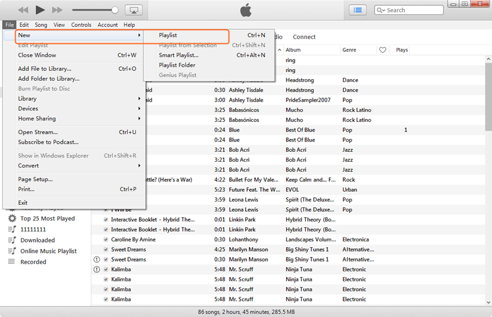Open the Online Music Playlist entry
Image resolution: width=492 pixels, height=317 pixels.
coord(48,251)
